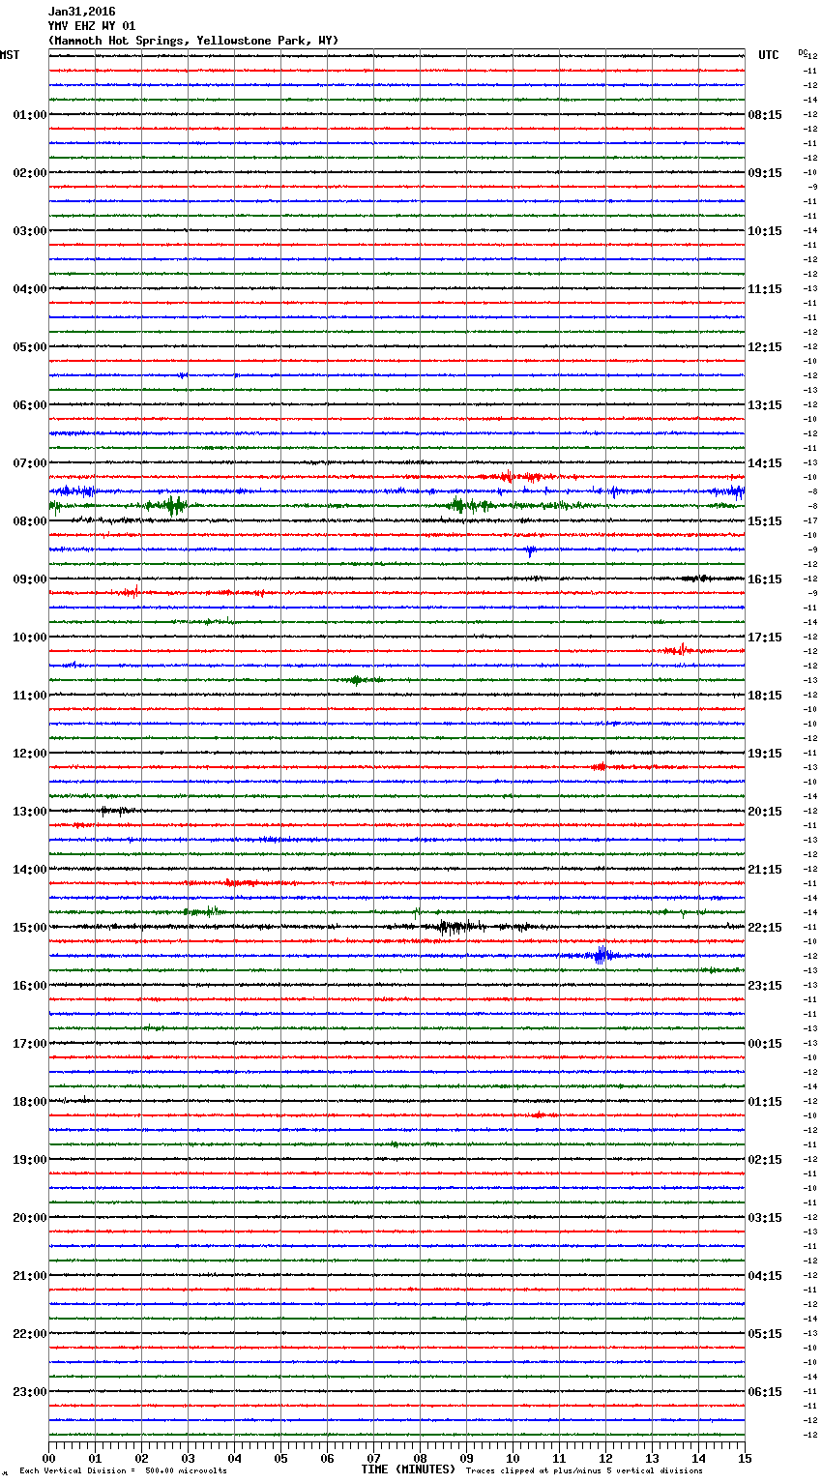Select the 08:00 MST time label
Image resolution: width=822 pixels, height=1484 pixels.
(x=29, y=521)
